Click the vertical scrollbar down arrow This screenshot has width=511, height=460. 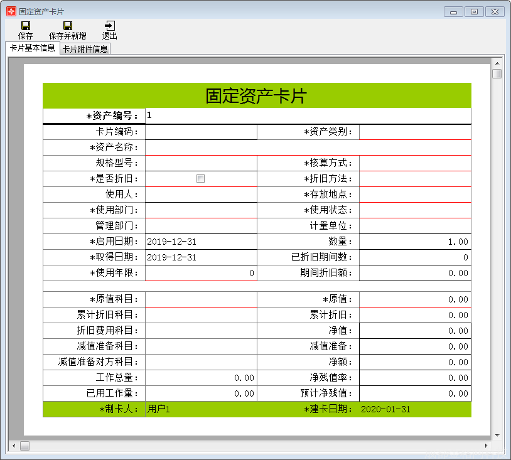497,435
